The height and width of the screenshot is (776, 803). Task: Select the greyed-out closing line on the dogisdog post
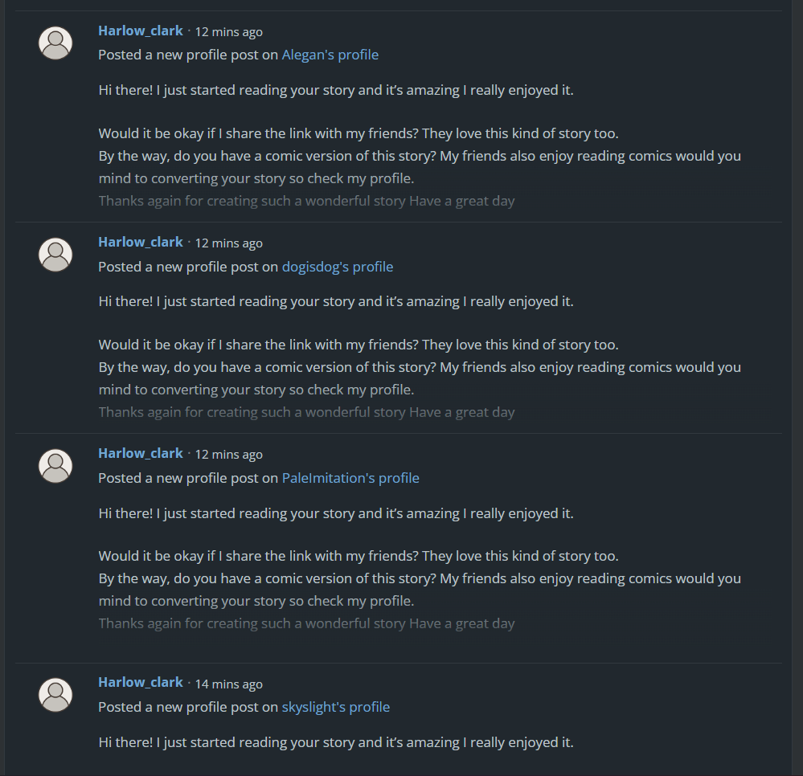pyautogui.click(x=305, y=411)
